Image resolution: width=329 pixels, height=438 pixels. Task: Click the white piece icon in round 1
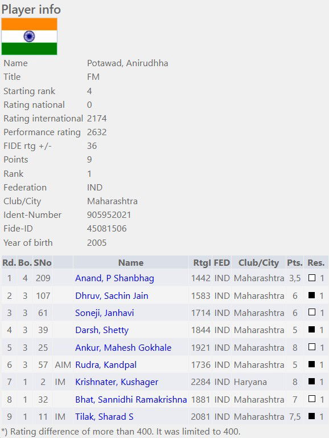tap(312, 278)
